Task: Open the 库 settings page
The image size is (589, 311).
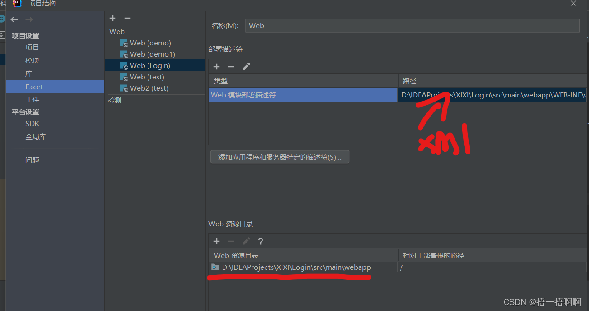Action: point(29,73)
